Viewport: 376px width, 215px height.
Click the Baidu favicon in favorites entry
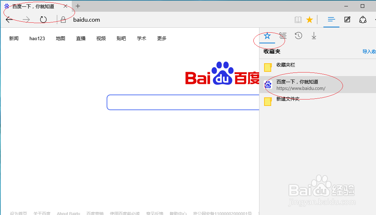coord(268,85)
